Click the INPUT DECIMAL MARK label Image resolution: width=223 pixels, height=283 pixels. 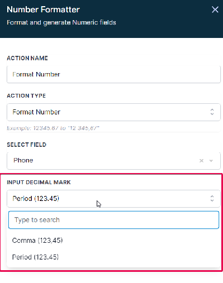[39, 183]
